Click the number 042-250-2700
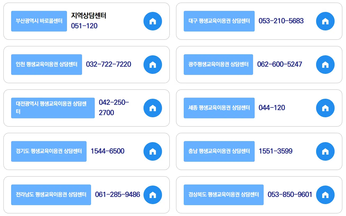This screenshot has width=346, height=216. point(113,108)
